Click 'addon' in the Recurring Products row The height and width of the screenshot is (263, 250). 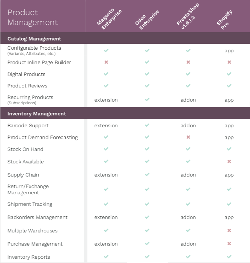pyautogui.click(x=188, y=100)
